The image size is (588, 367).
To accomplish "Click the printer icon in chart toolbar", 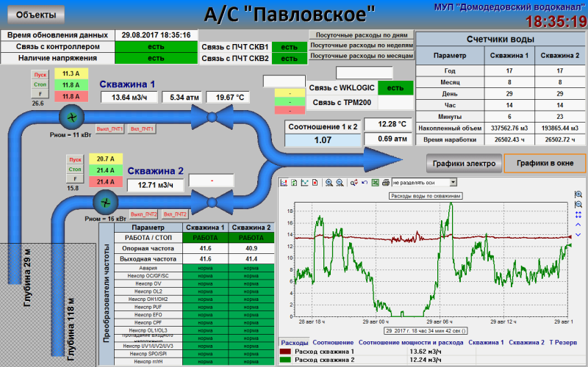I will click(x=385, y=182).
